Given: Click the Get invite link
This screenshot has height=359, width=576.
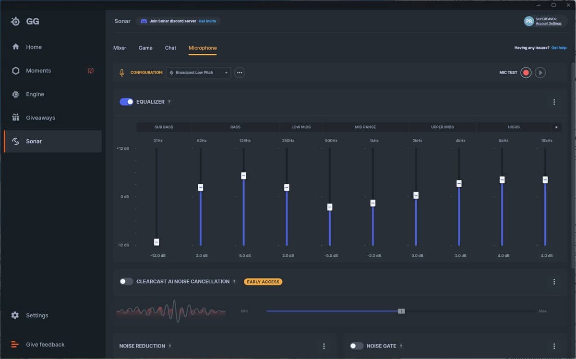Looking at the screenshot, I should (207, 21).
